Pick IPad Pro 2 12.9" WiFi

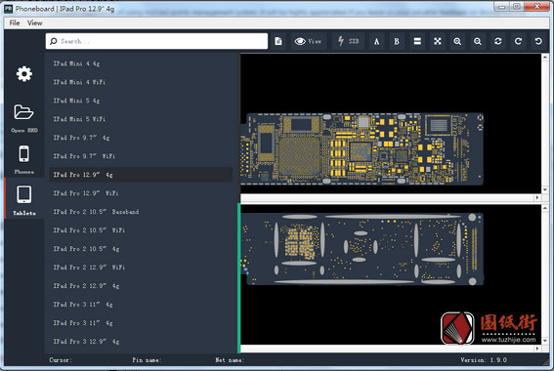pos(141,268)
